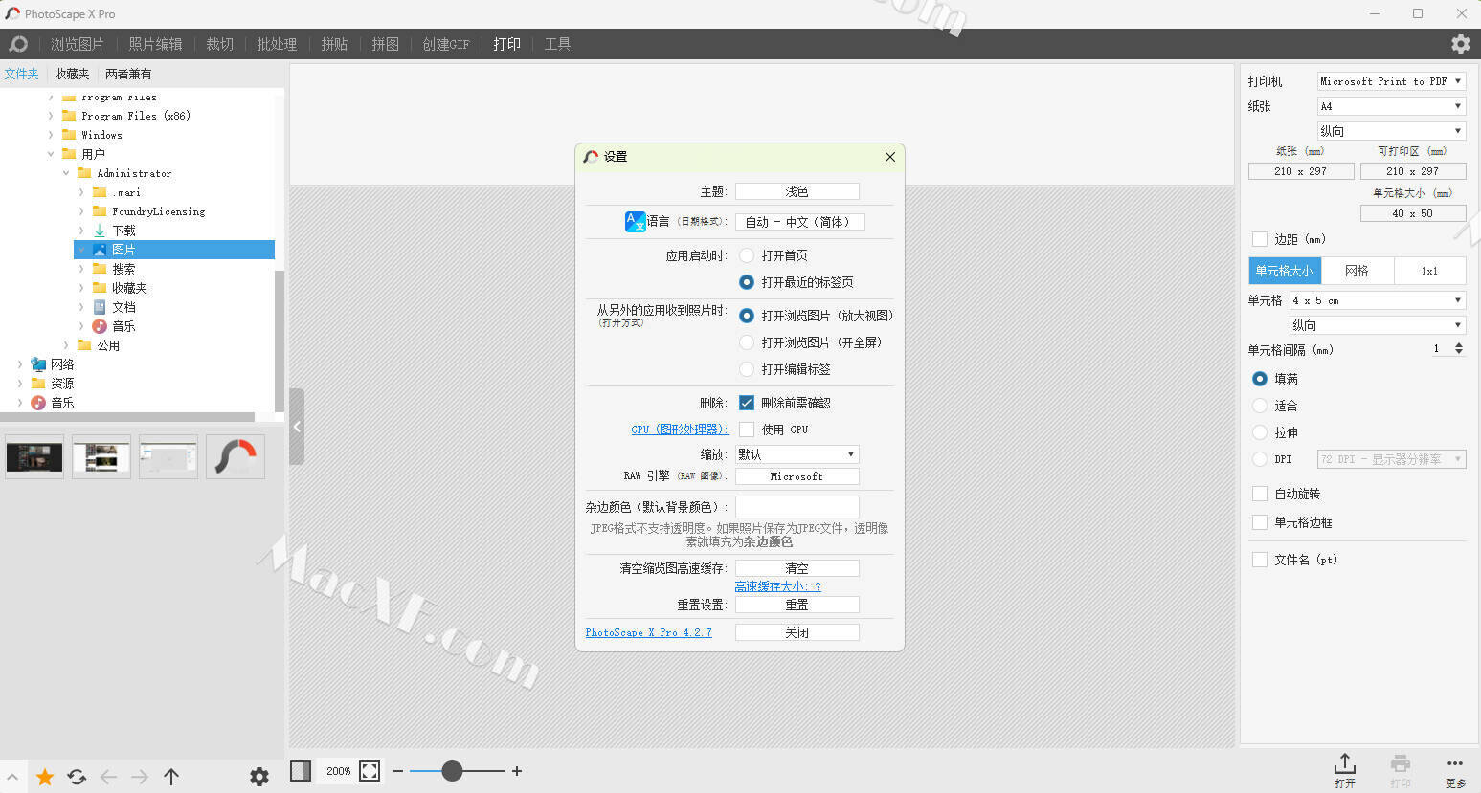Collapse the 用户 folder tree node
Image resolution: width=1481 pixels, height=793 pixels.
(51, 154)
